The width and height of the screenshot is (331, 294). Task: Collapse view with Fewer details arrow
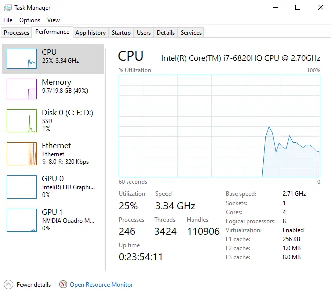8,284
